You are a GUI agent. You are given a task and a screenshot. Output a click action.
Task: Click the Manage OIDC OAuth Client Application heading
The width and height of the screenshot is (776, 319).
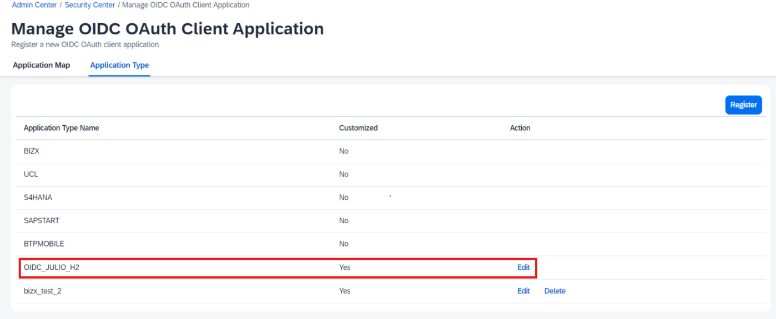(168, 29)
